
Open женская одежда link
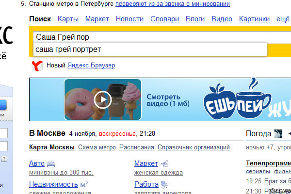point(159,173)
